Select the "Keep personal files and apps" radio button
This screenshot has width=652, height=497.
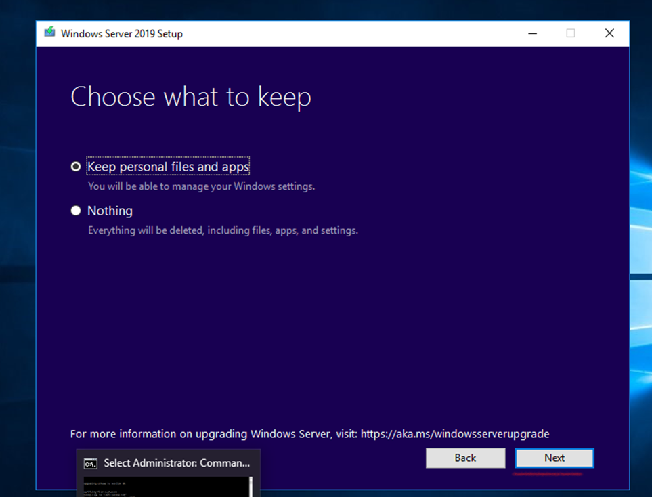(76, 167)
